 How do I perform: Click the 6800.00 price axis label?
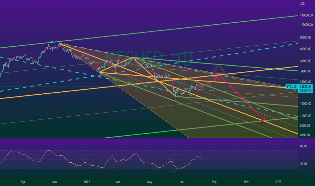(305, 135)
